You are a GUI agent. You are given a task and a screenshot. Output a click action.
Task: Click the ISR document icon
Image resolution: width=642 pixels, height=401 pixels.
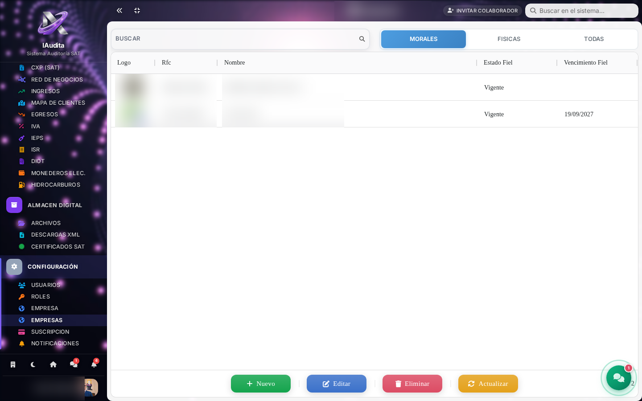click(21, 150)
